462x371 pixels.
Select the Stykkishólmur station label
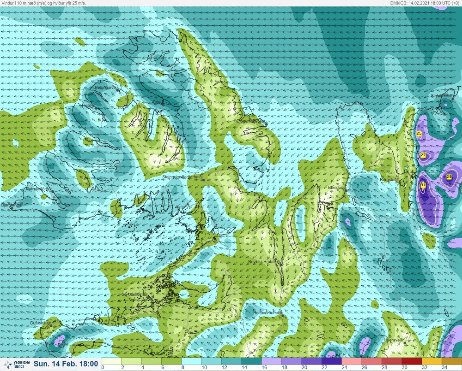[x=134, y=294]
